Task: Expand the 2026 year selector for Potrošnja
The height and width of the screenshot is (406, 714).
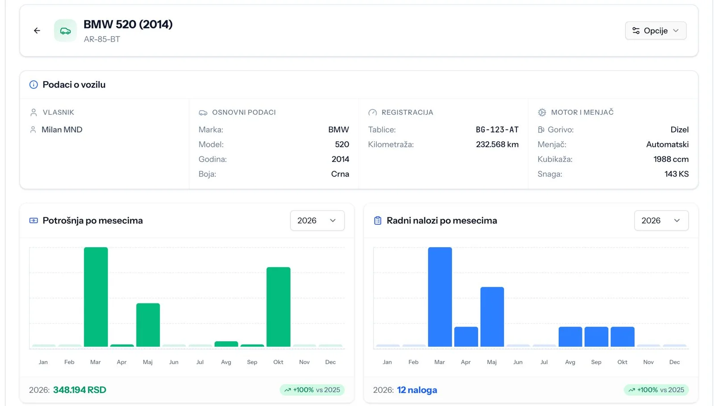Action: [317, 220]
